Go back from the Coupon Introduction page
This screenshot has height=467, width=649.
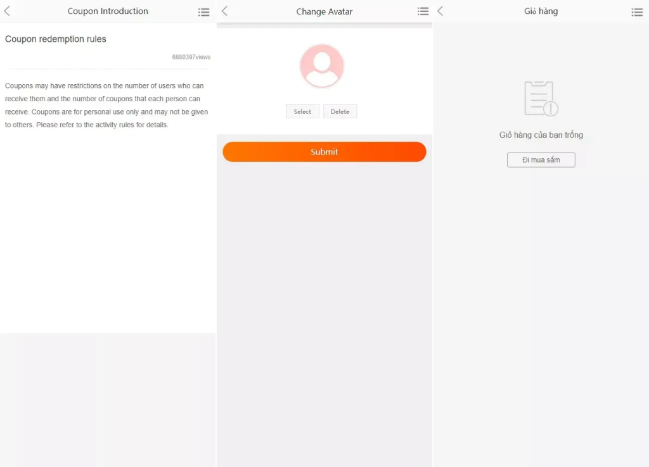point(7,11)
